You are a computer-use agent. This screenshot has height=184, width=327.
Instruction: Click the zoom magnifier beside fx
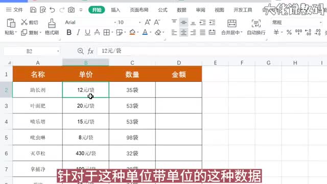[x=81, y=51]
